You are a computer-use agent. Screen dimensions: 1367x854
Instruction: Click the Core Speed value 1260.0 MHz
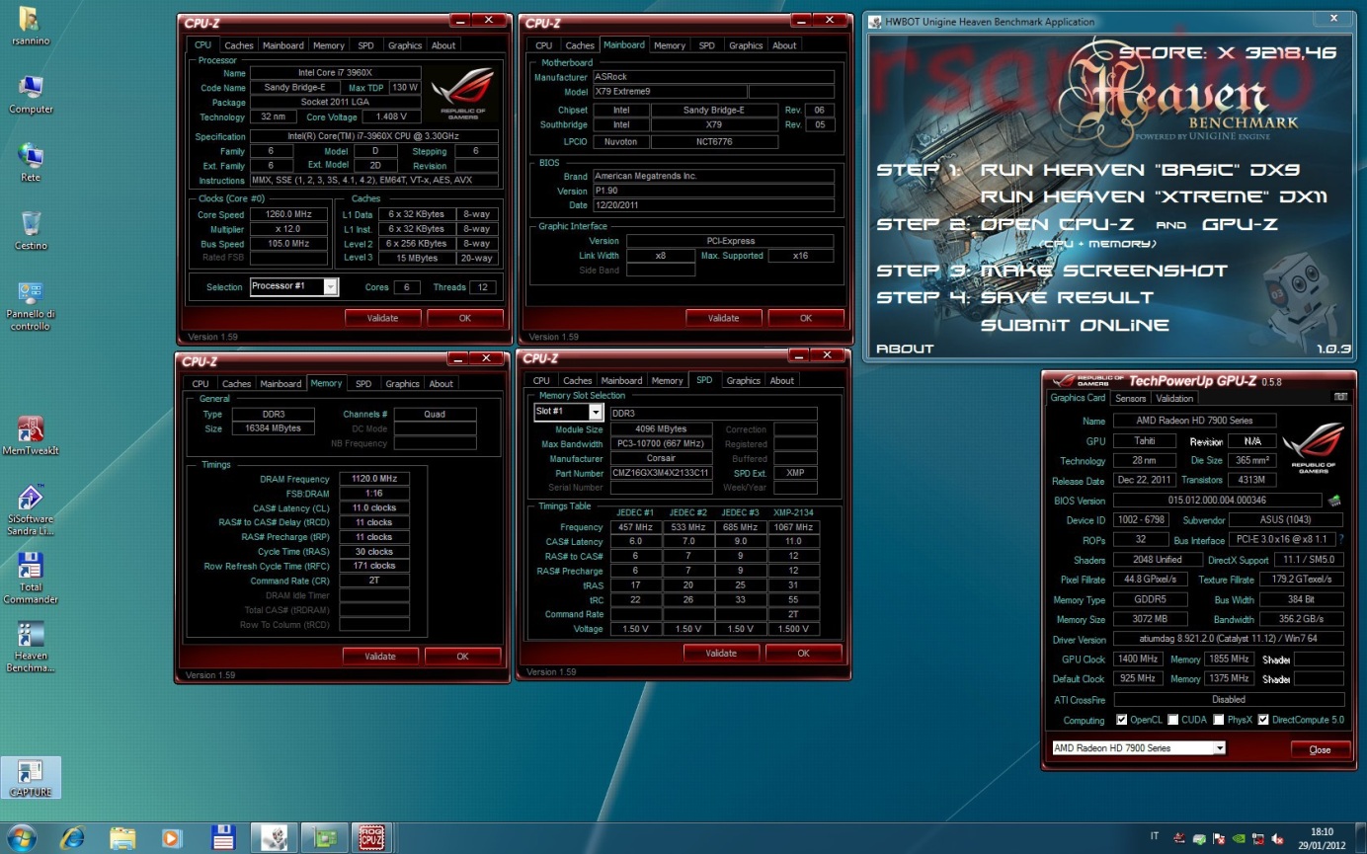(288, 214)
